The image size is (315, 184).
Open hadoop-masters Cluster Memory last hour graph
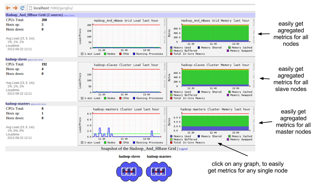point(211,126)
